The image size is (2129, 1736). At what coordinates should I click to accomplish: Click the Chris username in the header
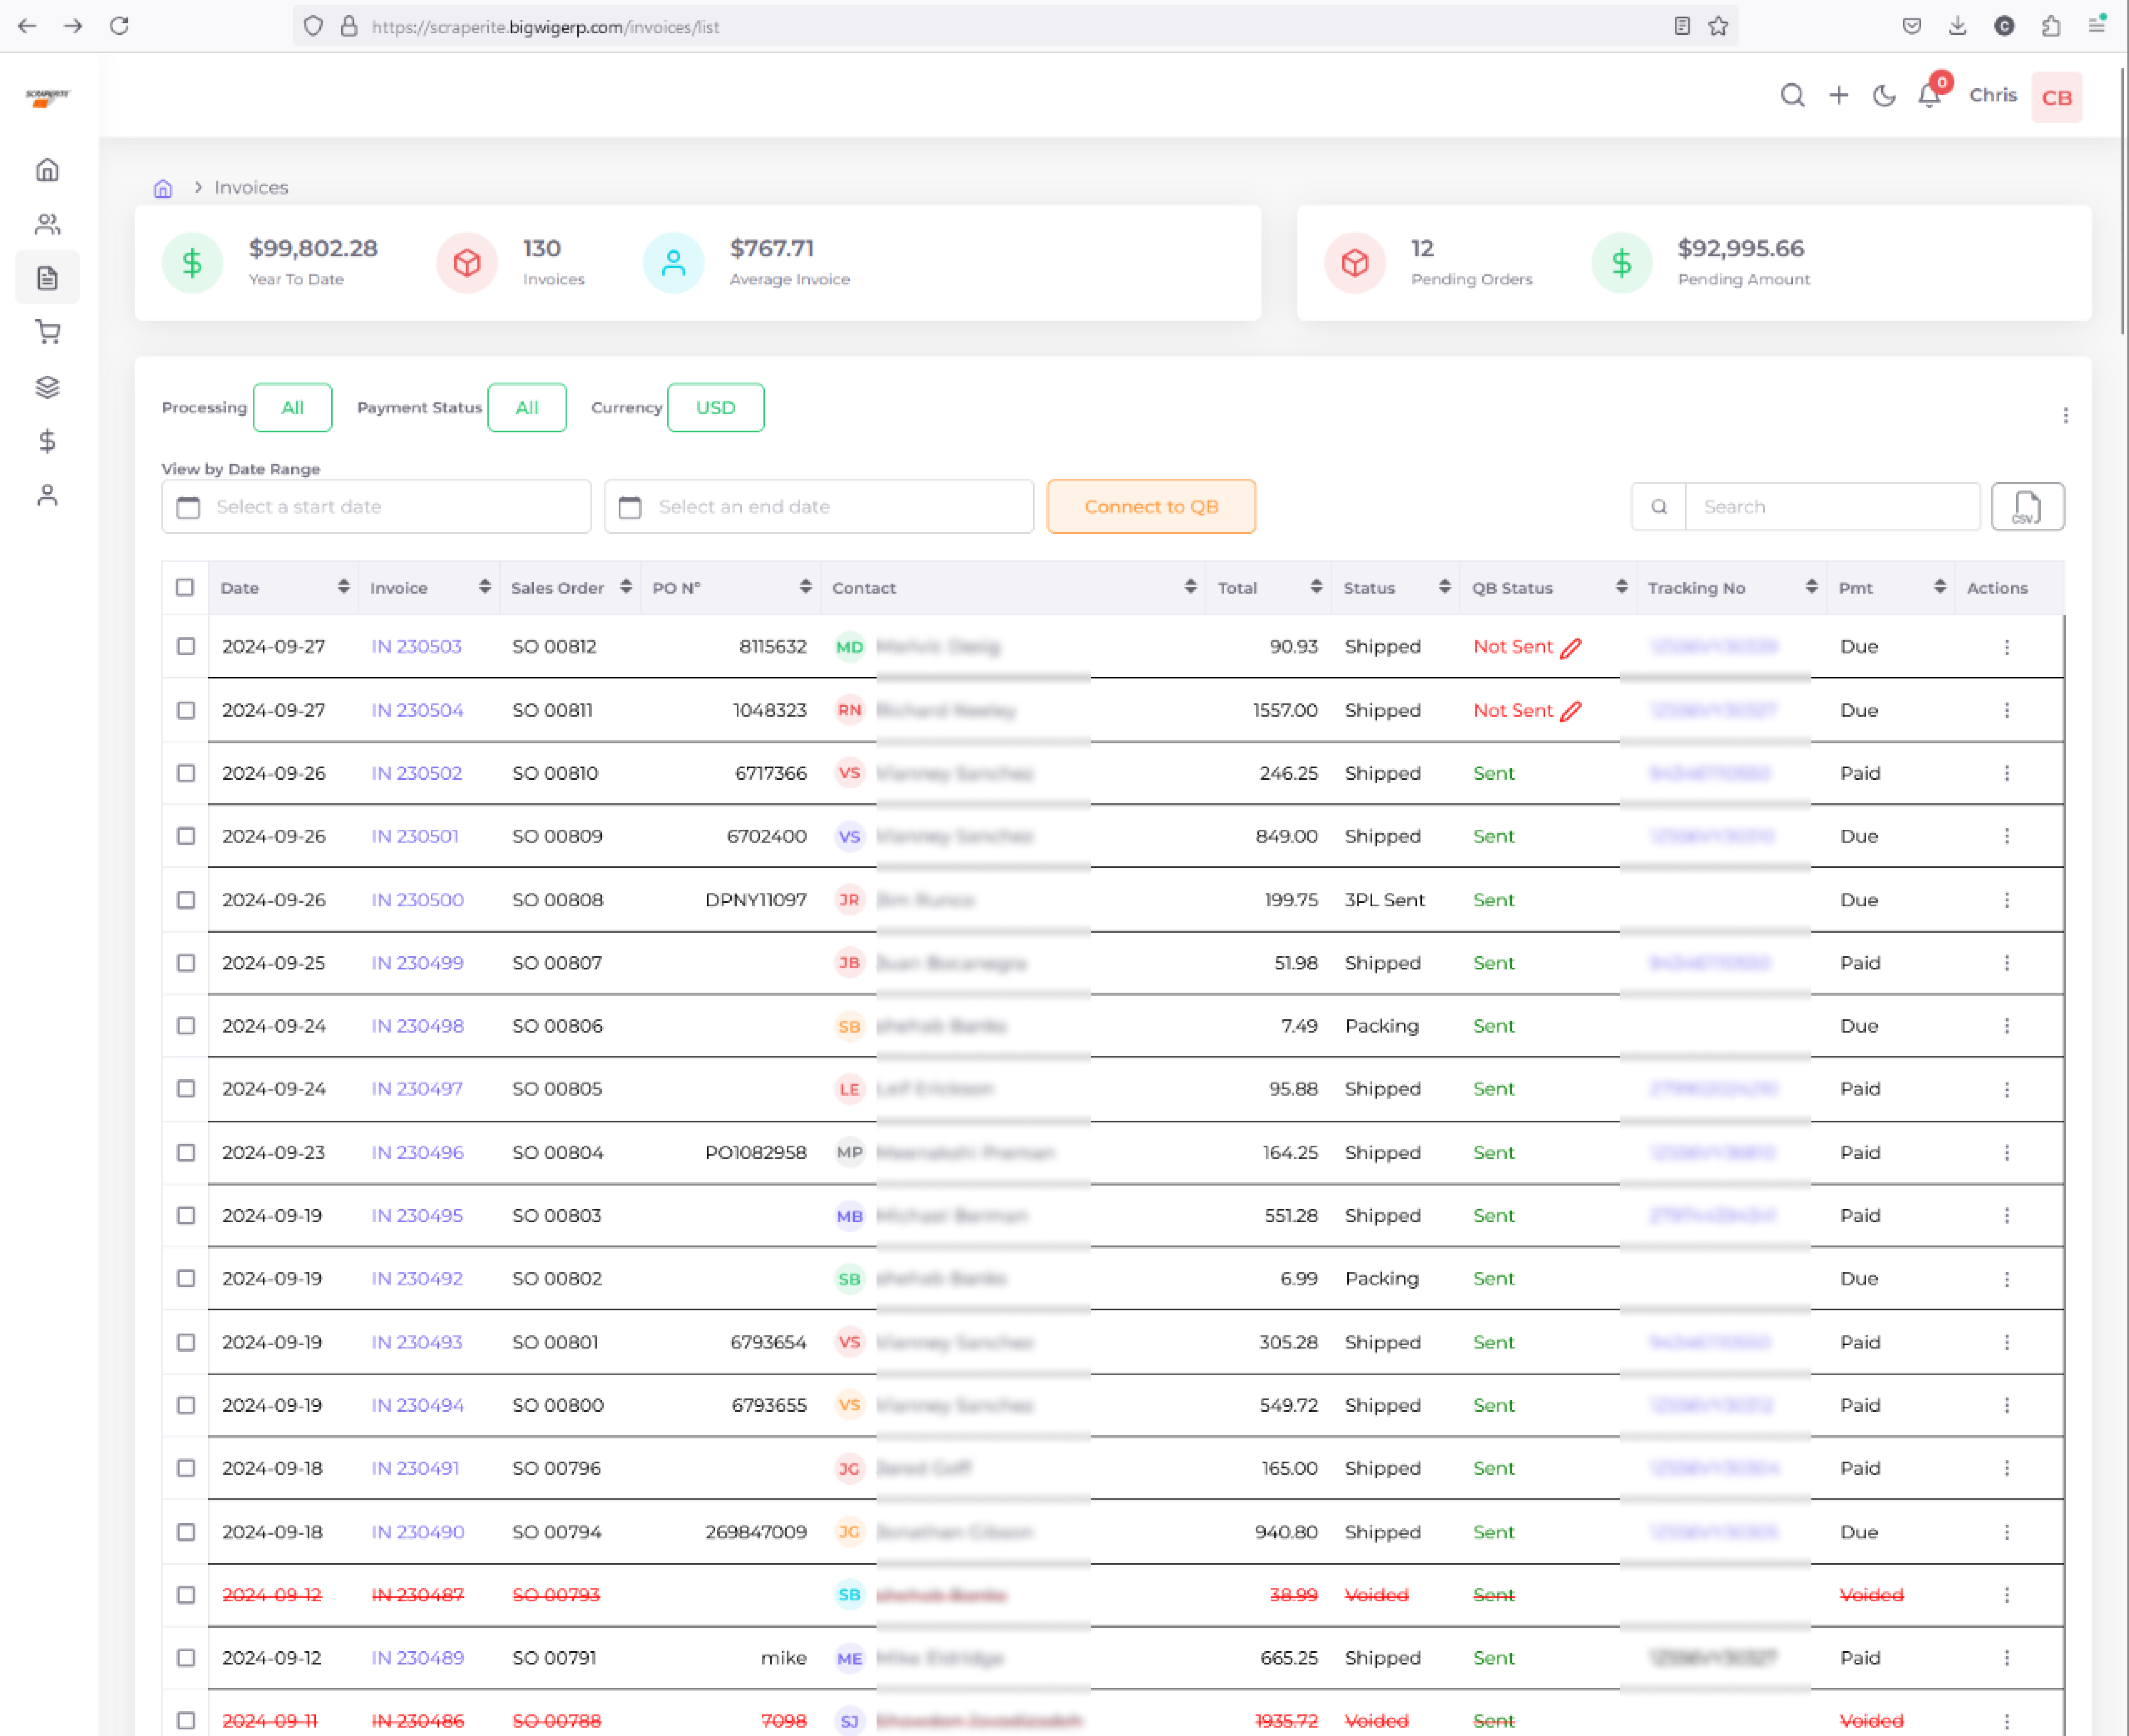[1992, 96]
